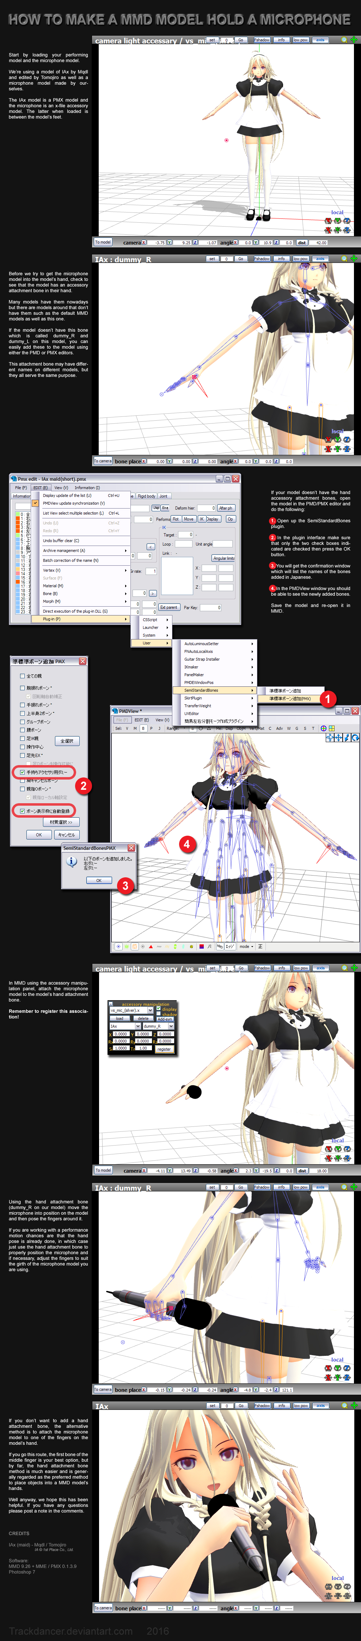The height and width of the screenshot is (1641, 361).
Task: Check the 全ての親 checkbox
Action: tap(22, 676)
